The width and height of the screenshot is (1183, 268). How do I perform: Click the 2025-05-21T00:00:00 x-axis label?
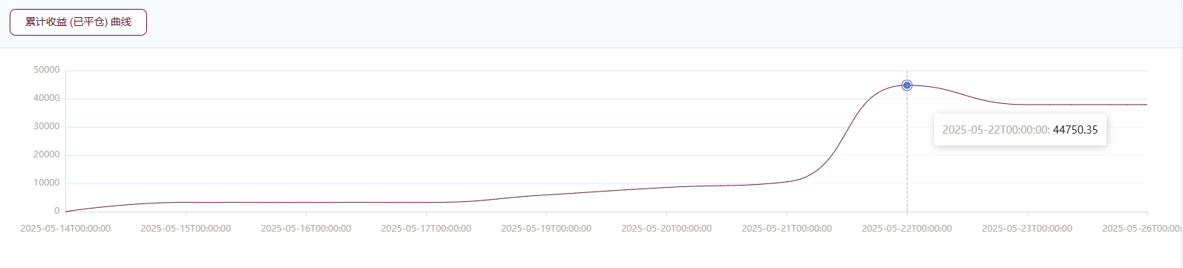click(x=787, y=229)
